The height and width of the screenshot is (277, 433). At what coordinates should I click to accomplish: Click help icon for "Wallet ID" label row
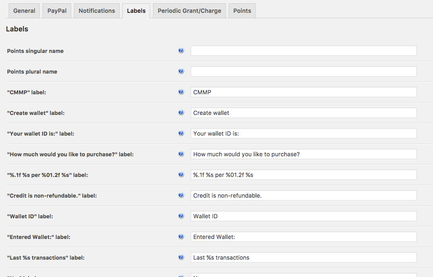181,216
